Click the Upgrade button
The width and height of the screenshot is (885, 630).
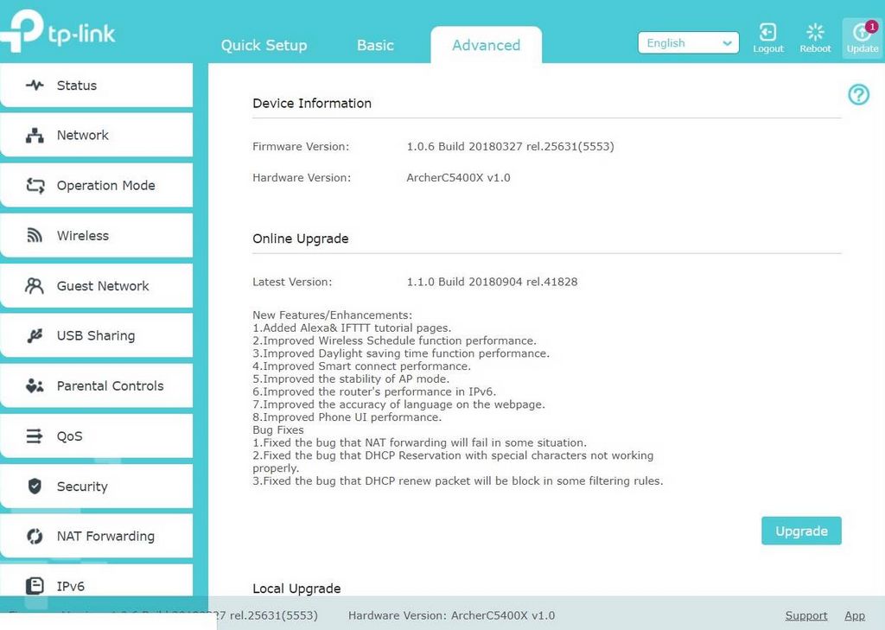click(x=801, y=531)
